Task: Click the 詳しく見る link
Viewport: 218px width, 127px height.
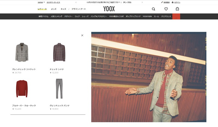Action: [127, 2]
